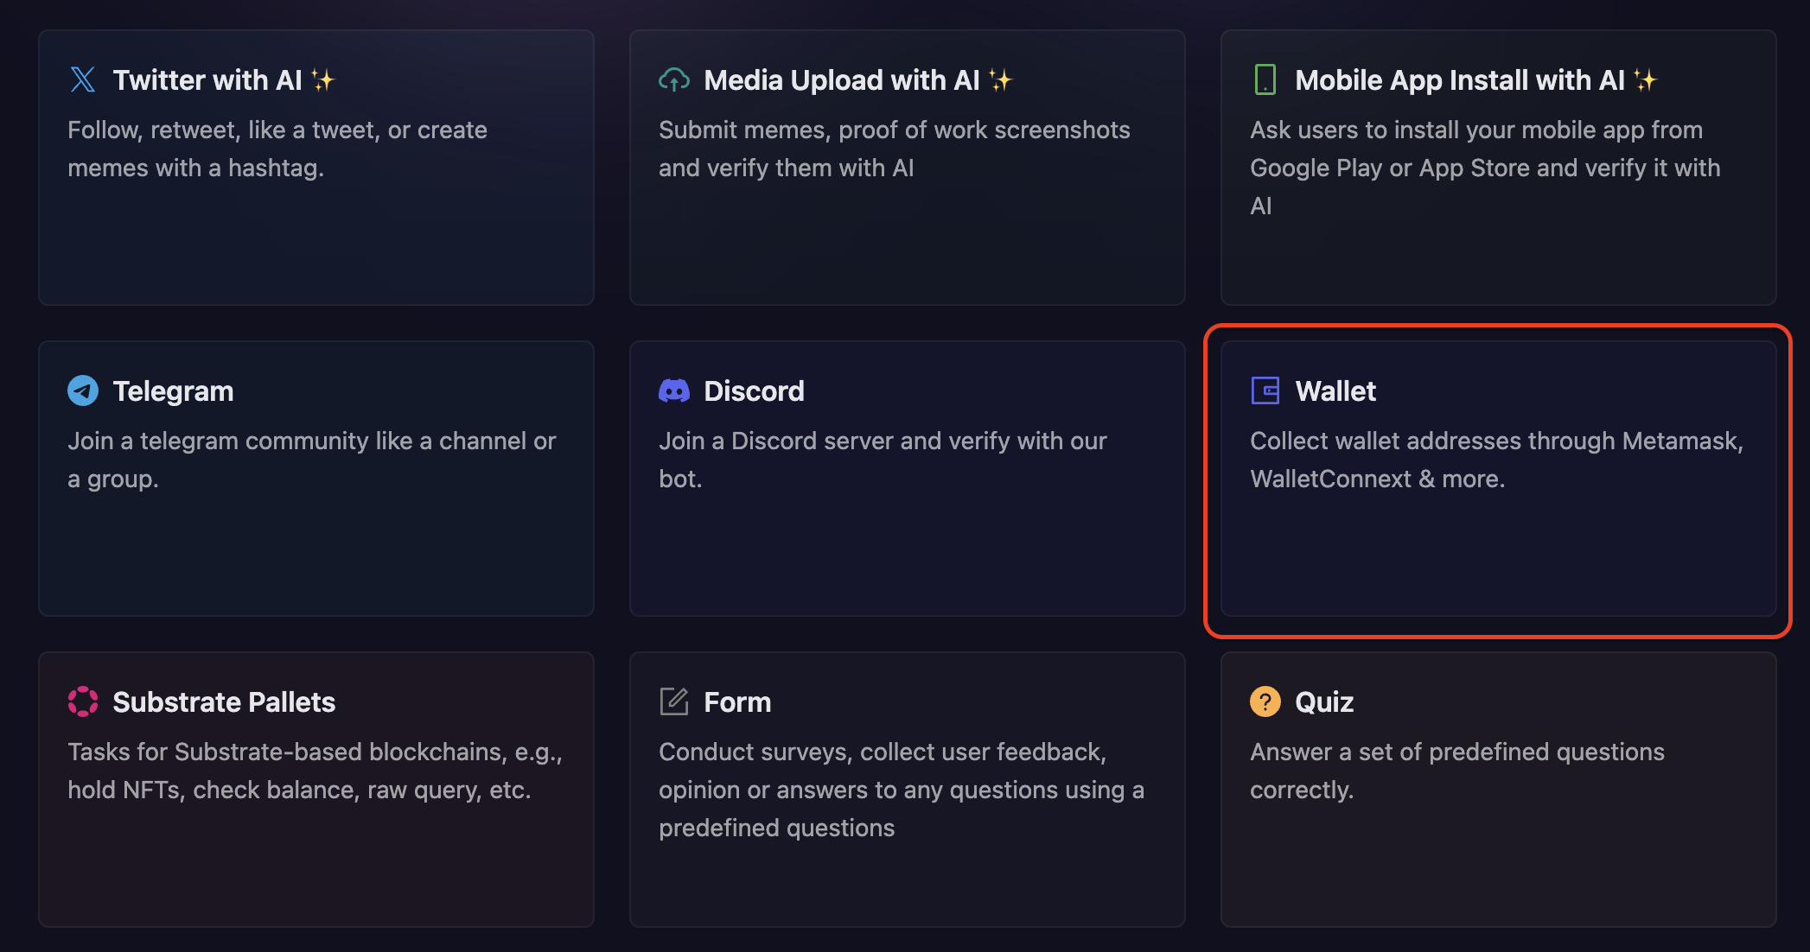Click the Mobile App Install phone icon

point(1265,79)
